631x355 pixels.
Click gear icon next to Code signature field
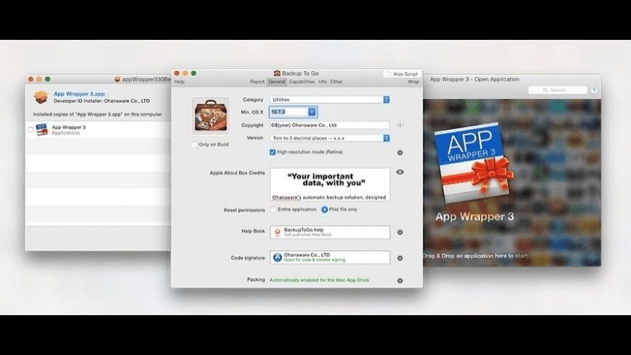(400, 258)
